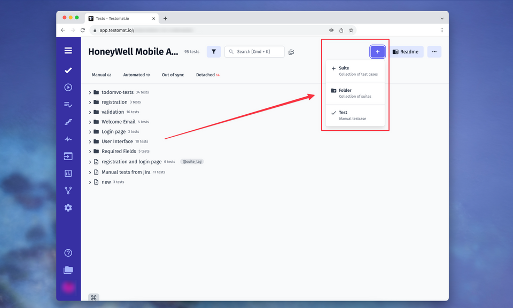This screenshot has height=308, width=513.
Task: Open validation folder name
Action: pyautogui.click(x=113, y=112)
